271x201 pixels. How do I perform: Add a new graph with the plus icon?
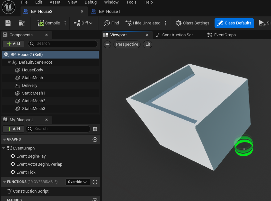pos(95,140)
